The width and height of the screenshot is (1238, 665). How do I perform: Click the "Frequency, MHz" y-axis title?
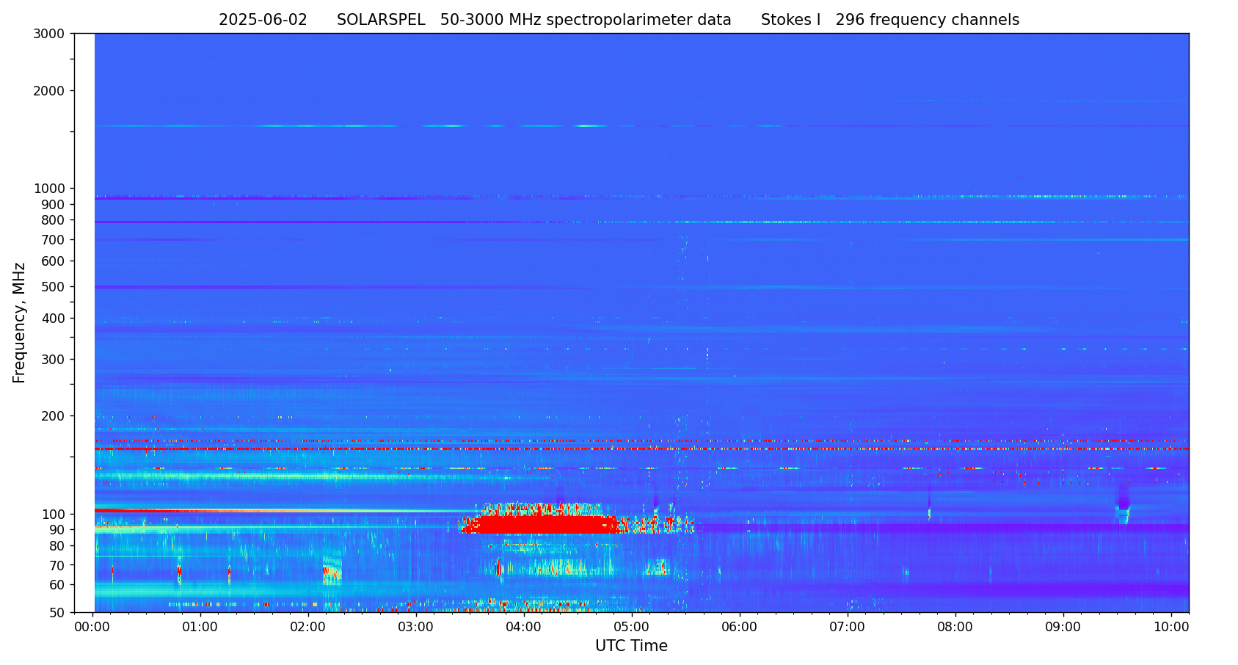(x=19, y=323)
